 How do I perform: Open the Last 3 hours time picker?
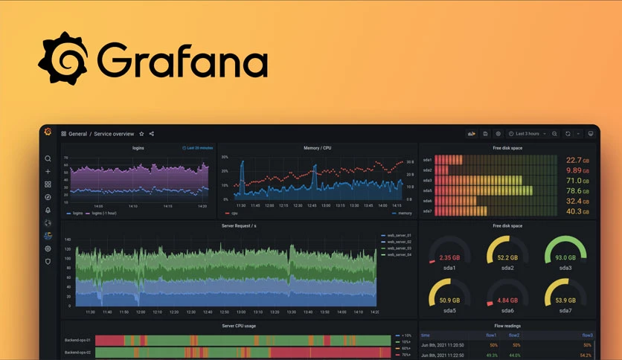(528, 134)
